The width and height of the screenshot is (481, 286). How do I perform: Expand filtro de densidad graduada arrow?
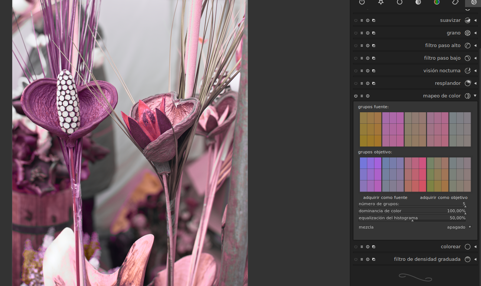tap(475, 259)
